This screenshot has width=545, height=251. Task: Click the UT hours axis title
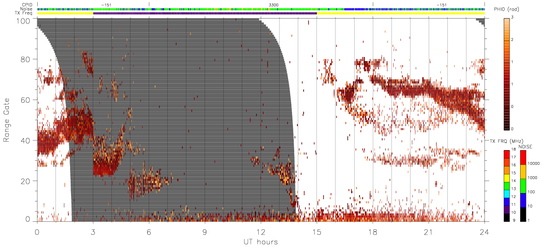(260, 242)
